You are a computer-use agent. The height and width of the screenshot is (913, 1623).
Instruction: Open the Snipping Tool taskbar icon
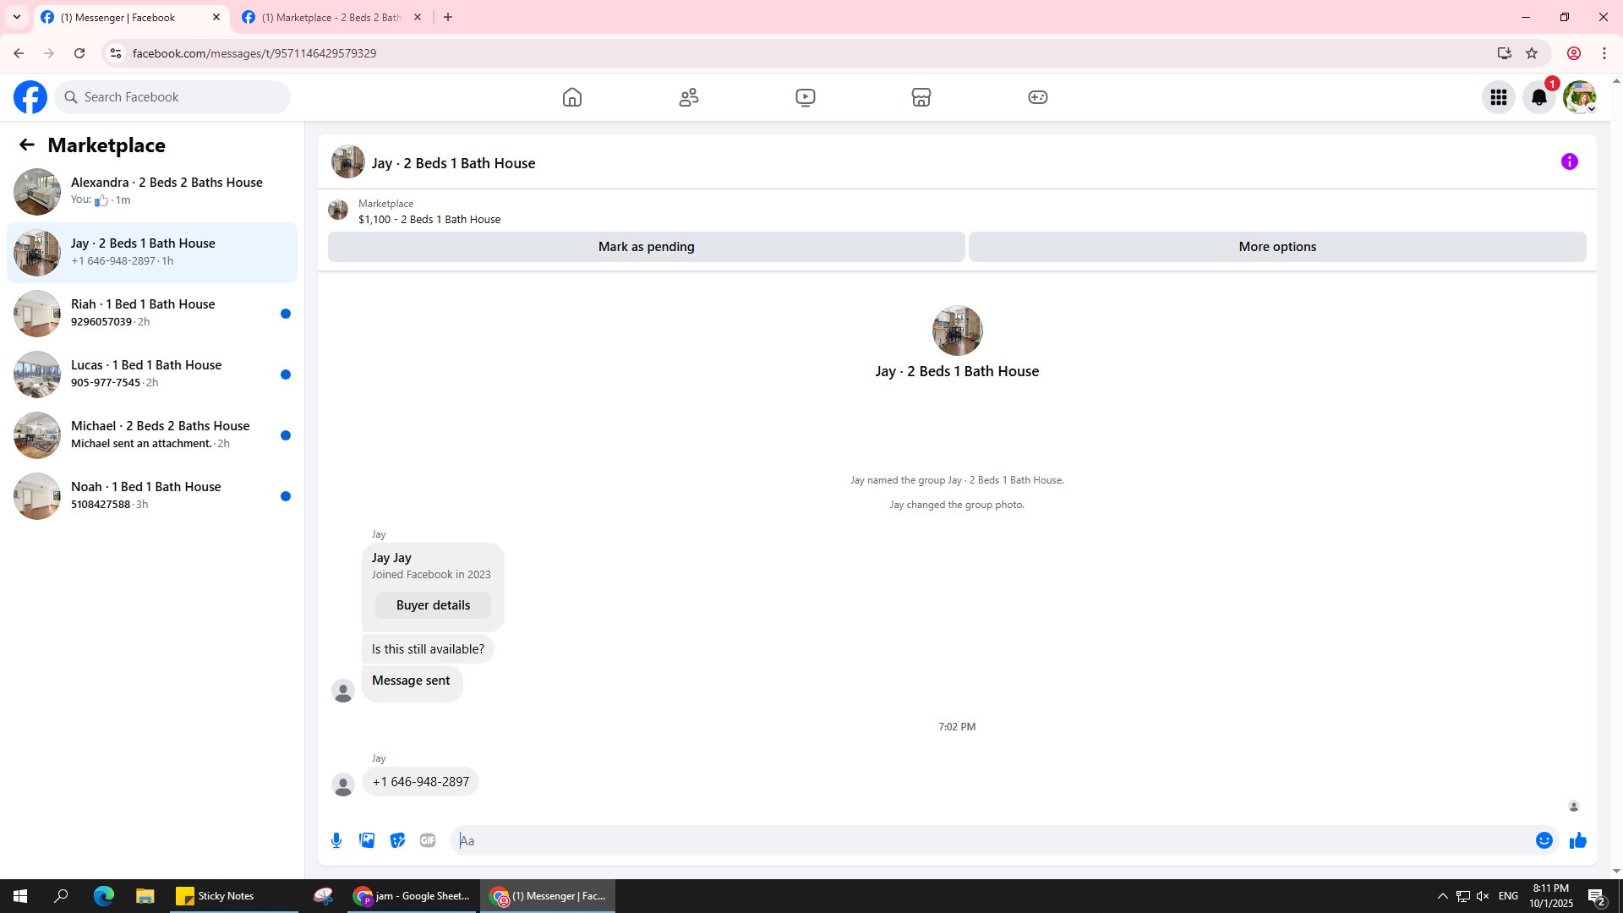pos(323,896)
